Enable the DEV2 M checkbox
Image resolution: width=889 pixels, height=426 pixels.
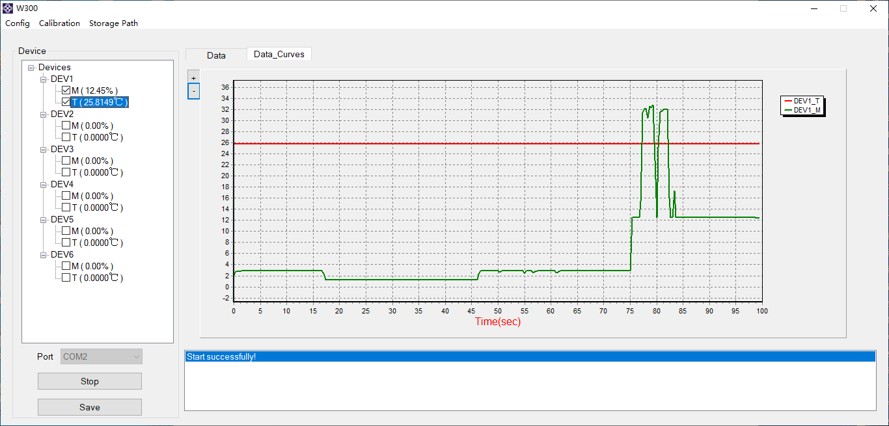point(66,126)
